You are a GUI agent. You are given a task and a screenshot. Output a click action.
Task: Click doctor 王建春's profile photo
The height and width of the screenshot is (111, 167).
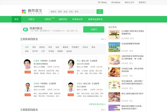pos(28,64)
